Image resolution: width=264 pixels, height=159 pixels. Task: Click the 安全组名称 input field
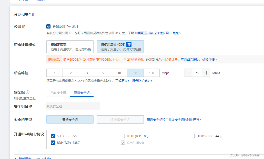[x=73, y=106]
